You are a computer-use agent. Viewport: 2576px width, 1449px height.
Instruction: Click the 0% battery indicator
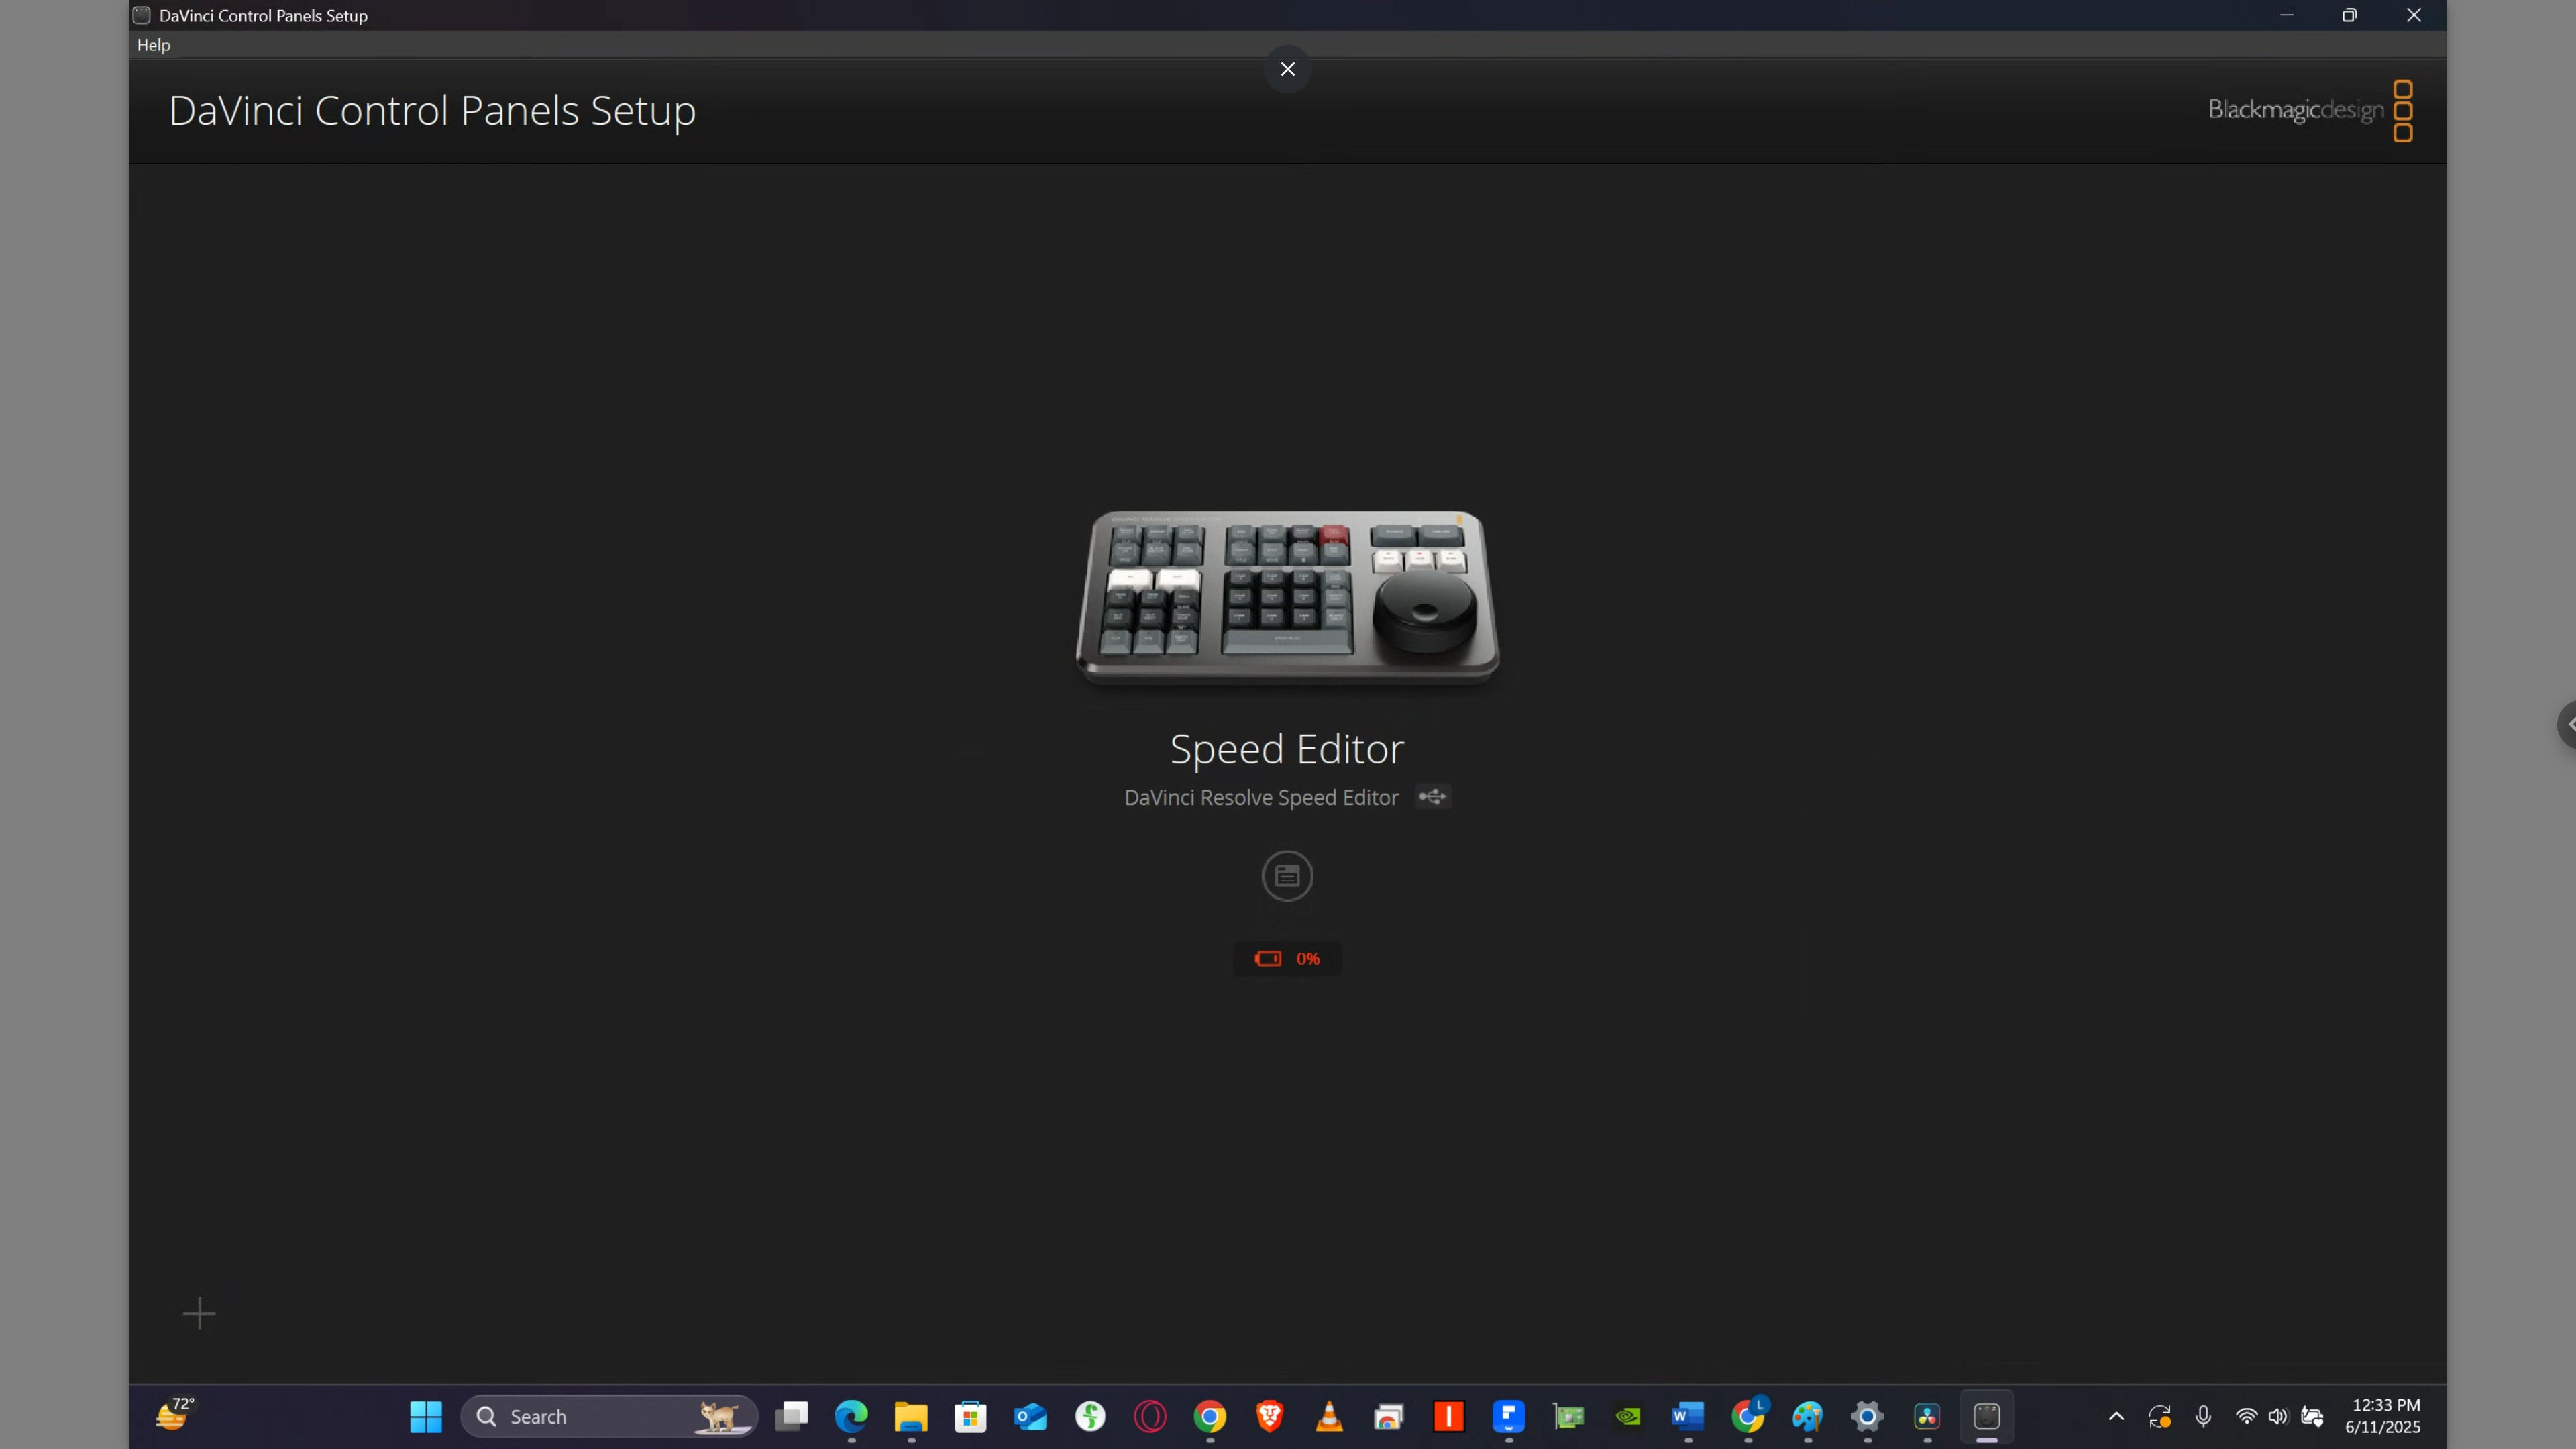click(x=1287, y=958)
